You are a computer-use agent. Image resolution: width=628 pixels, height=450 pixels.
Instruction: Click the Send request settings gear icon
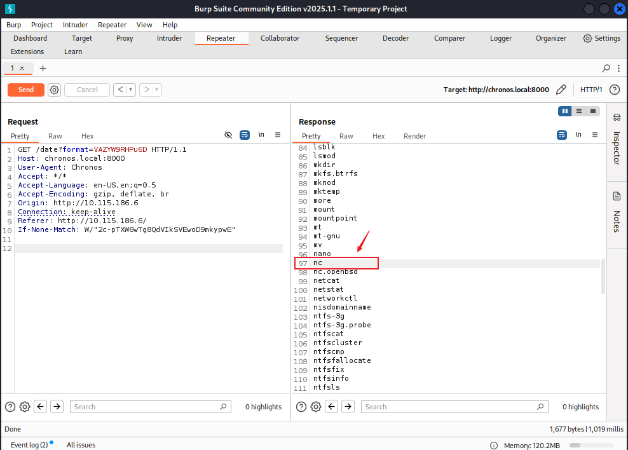pos(54,90)
